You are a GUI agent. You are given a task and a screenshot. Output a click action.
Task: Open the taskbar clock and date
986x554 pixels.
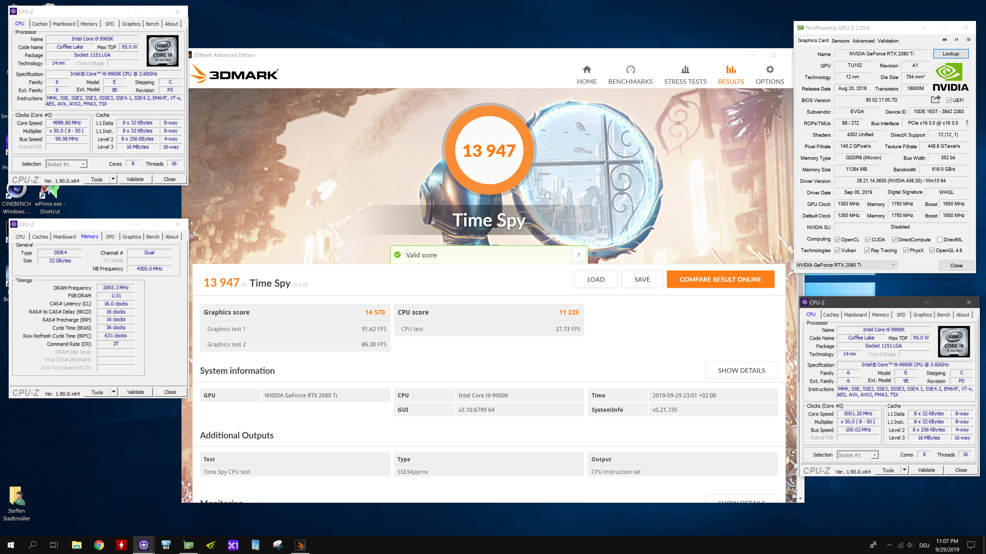(947, 545)
